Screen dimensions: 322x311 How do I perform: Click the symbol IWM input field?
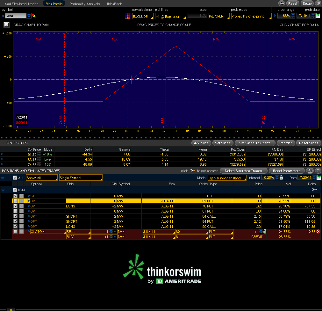[x=16, y=16]
